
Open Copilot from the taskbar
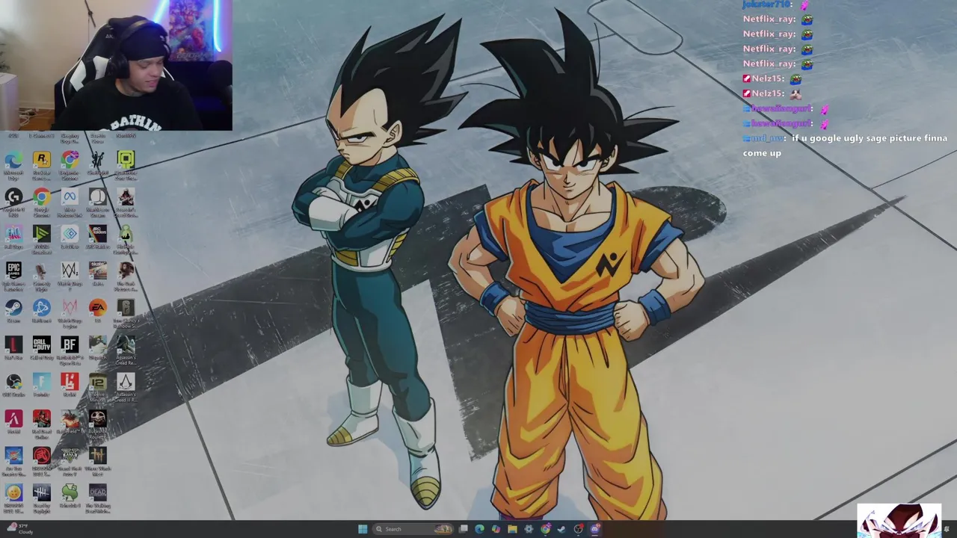pyautogui.click(x=496, y=529)
